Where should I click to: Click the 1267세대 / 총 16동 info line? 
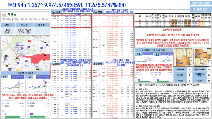click(x=25, y=20)
